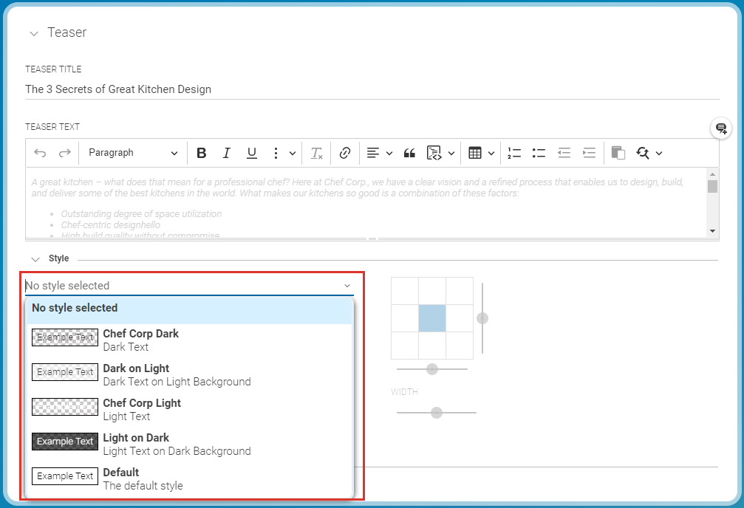744x508 pixels.
Task: Toggle bold formatting in teaser text toolbar
Action: click(202, 153)
